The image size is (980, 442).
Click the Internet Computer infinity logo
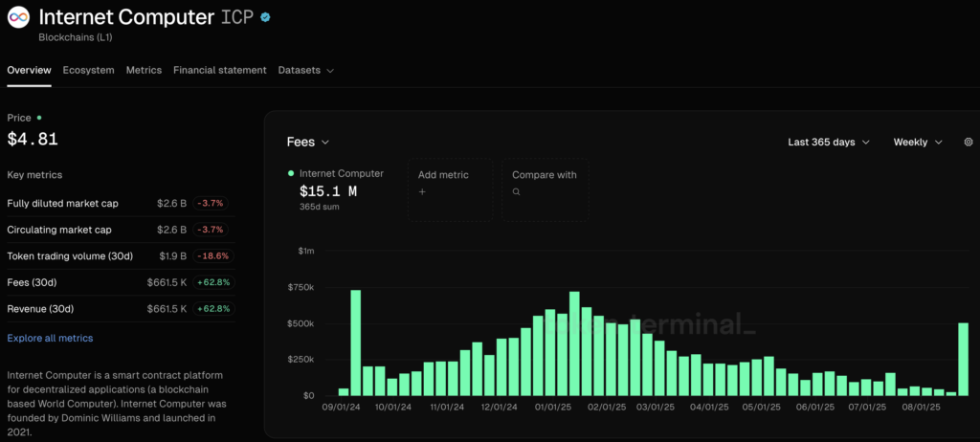[x=19, y=17]
